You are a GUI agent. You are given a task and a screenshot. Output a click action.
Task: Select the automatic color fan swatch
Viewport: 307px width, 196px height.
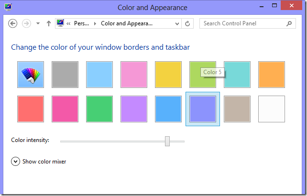pyautogui.click(x=31, y=75)
